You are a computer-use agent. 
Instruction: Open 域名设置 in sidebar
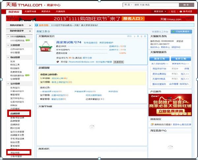(x=15, y=142)
